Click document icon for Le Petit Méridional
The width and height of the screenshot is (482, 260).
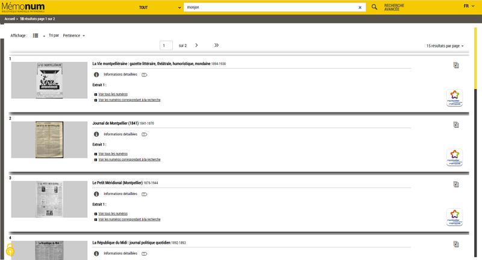[456, 184]
